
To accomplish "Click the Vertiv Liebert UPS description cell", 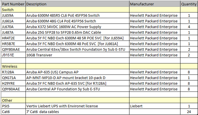I will tap(78, 106).
